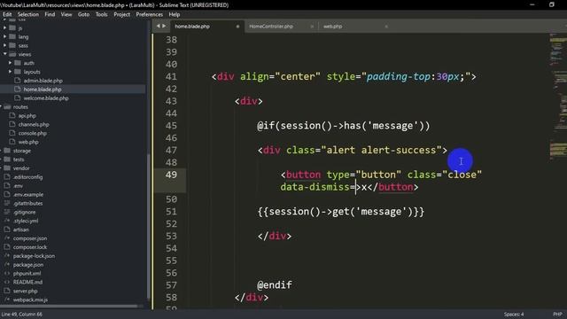The width and height of the screenshot is (567, 319).
Task: Change indentation via Spaces: 4
Action: click(514, 315)
